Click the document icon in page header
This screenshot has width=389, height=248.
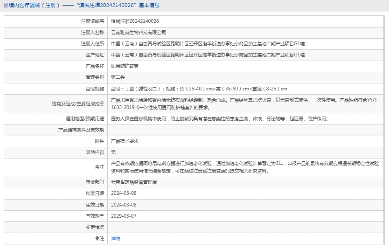click(x=5, y=6)
